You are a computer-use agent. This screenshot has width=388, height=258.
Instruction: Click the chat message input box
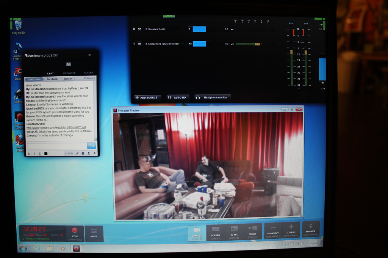pyautogui.click(x=57, y=146)
